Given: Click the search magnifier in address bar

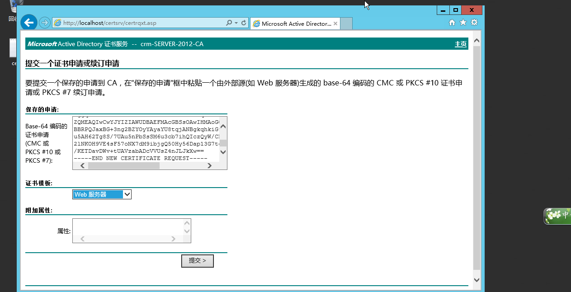Looking at the screenshot, I should (230, 23).
